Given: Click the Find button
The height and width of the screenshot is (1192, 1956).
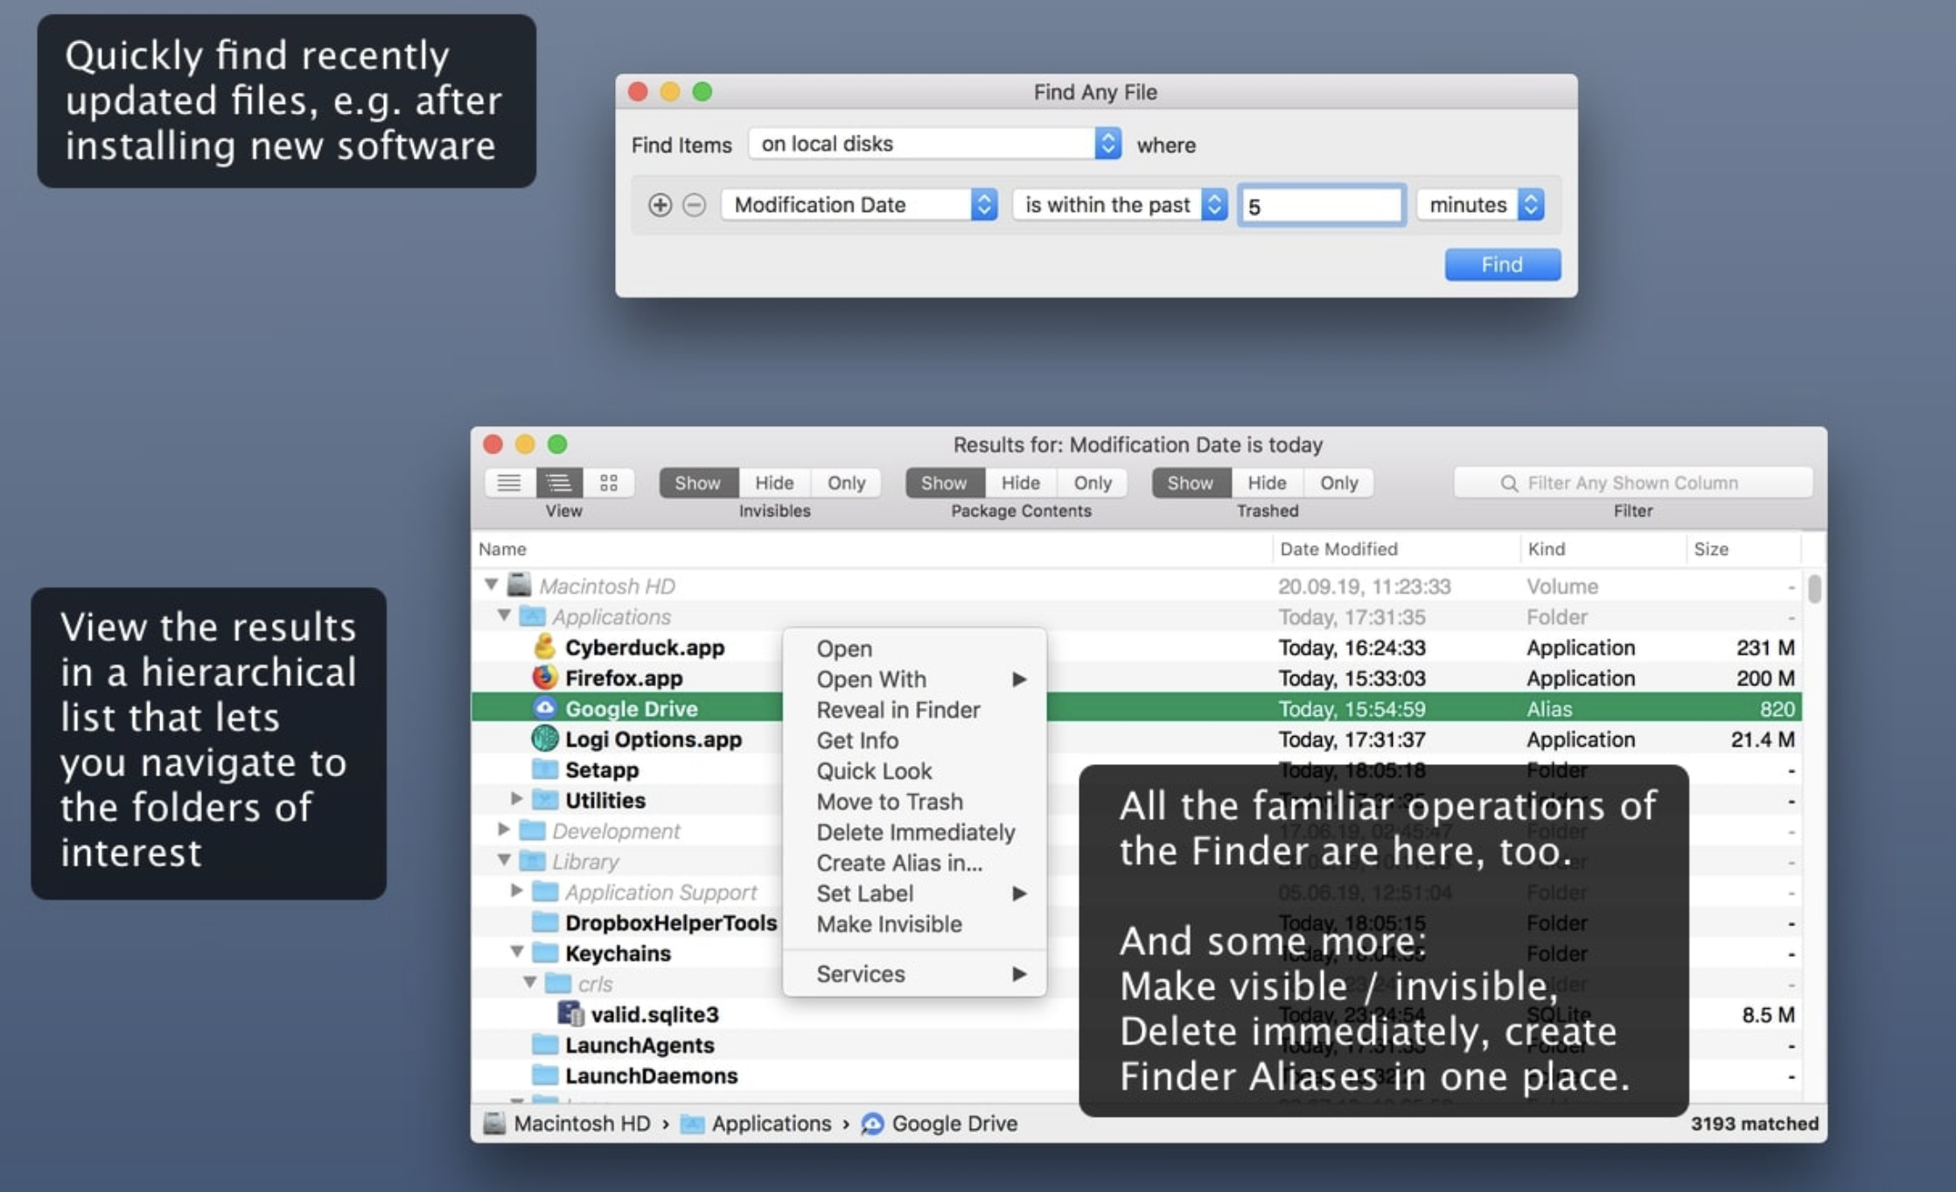Looking at the screenshot, I should pyautogui.click(x=1501, y=264).
